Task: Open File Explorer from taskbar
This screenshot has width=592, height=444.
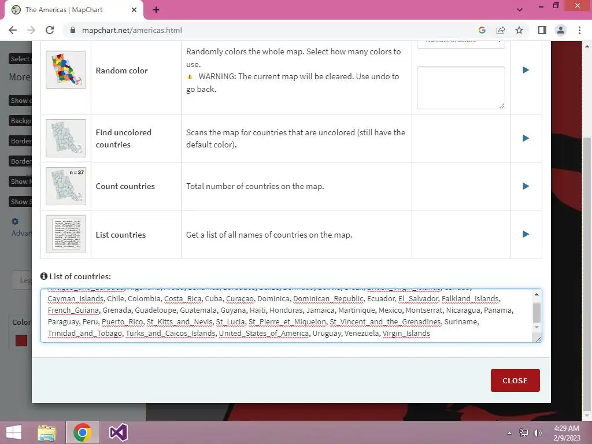Action: coord(47,432)
